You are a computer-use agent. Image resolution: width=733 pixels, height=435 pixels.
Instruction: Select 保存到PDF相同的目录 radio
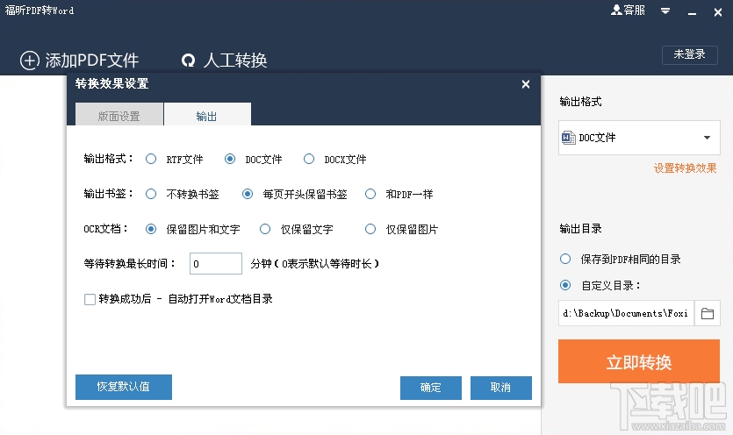coord(565,259)
